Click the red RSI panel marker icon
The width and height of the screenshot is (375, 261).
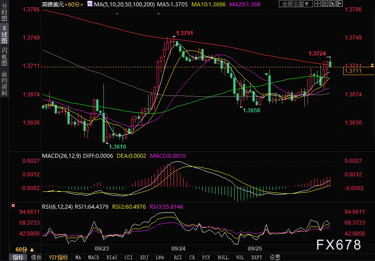coord(13,206)
